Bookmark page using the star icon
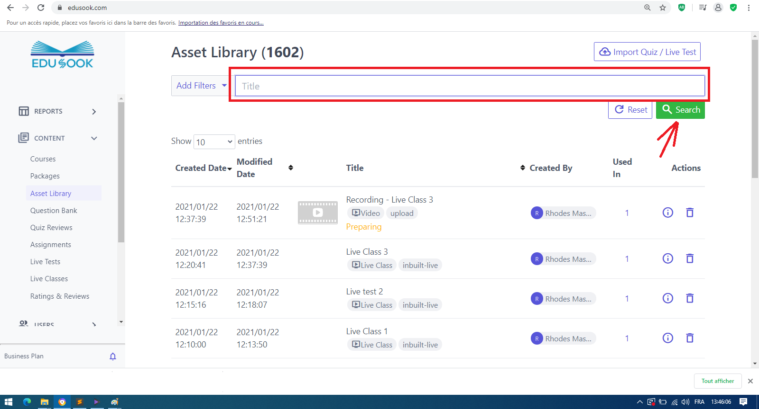The width and height of the screenshot is (759, 409). pyautogui.click(x=663, y=8)
